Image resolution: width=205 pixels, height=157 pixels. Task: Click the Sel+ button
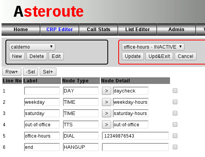tap(48, 72)
